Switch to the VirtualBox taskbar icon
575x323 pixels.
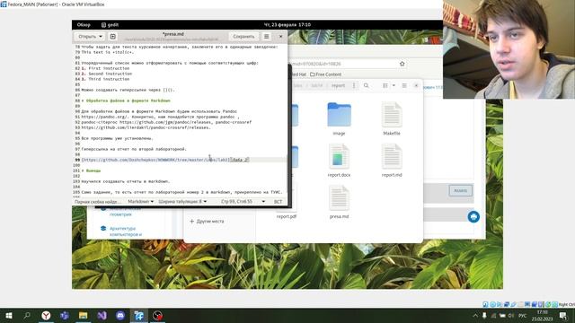pyautogui.click(x=139, y=315)
